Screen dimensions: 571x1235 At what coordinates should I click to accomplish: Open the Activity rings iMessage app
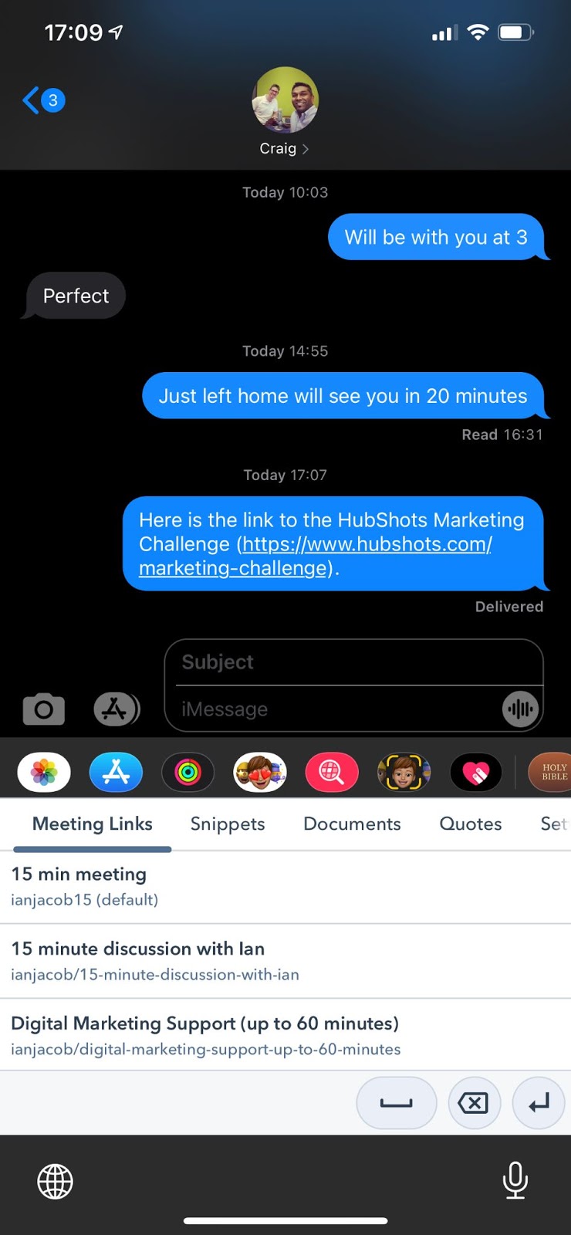click(x=188, y=772)
